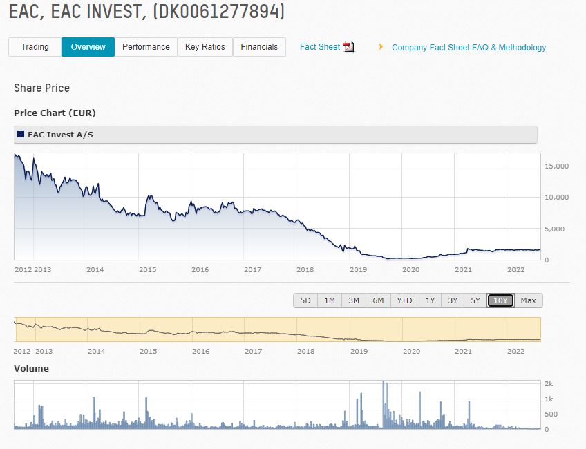The image size is (586, 449).
Task: Set chart range to 5D
Action: tap(305, 300)
